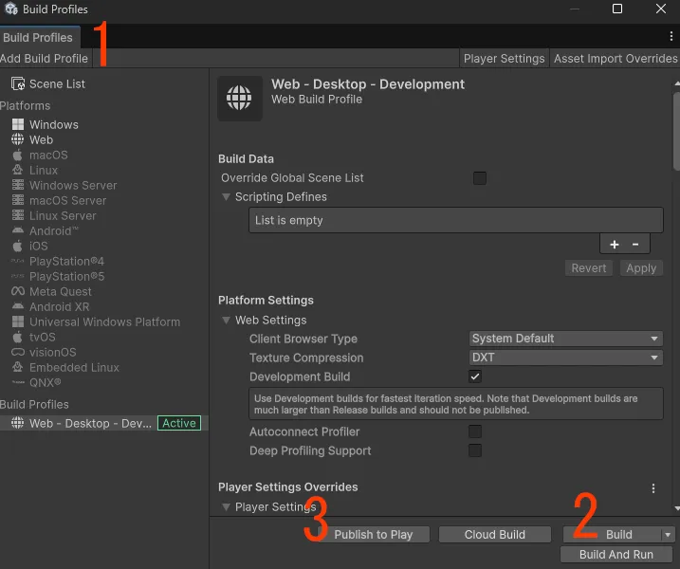Screen dimensions: 680x569
Task: Click the Meta Quest icon
Action: [x=18, y=291]
